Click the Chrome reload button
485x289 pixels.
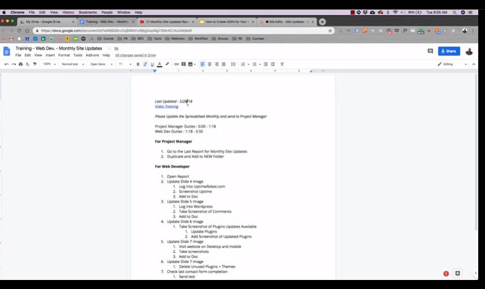pyautogui.click(x=19, y=30)
